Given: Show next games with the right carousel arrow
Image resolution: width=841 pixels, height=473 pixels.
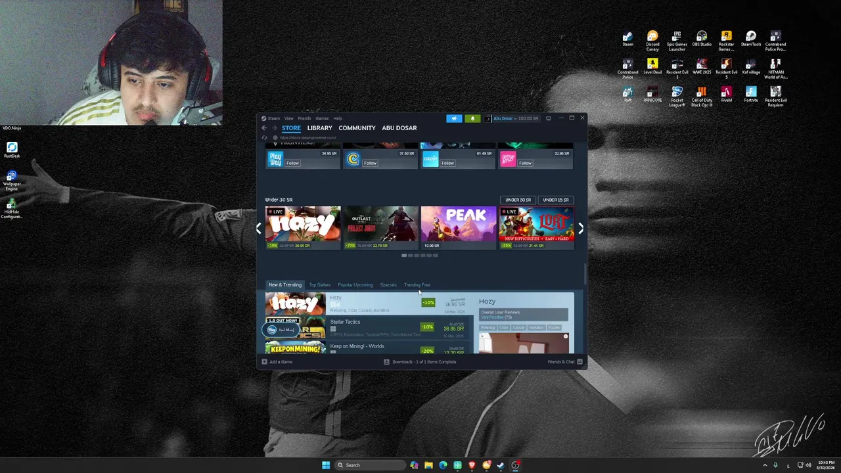Looking at the screenshot, I should (581, 228).
